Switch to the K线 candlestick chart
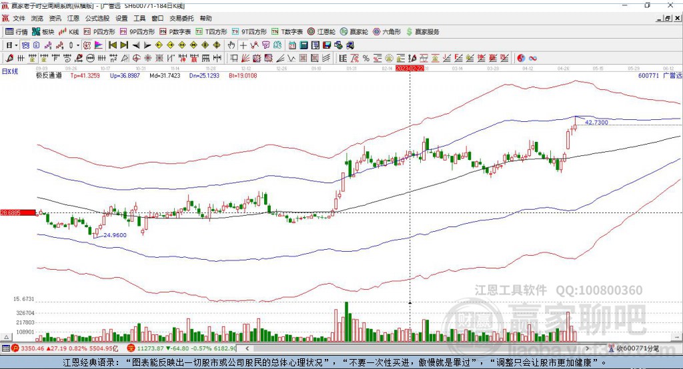Viewport: 683px width, 369px height. [69, 32]
